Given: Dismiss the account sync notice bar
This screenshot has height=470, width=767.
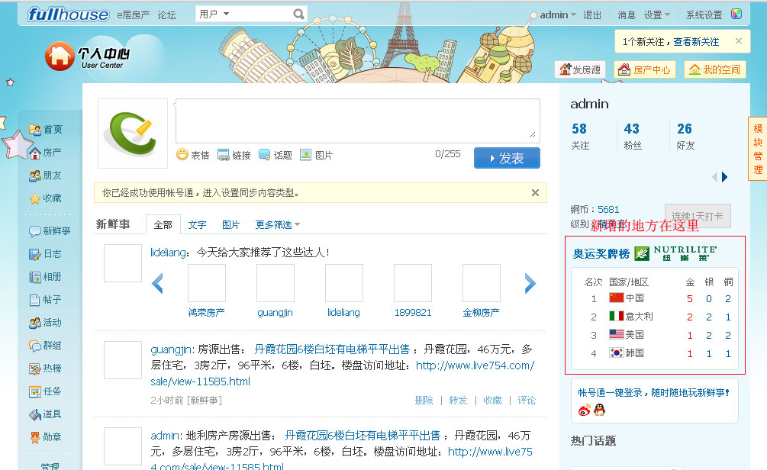Looking at the screenshot, I should (535, 193).
